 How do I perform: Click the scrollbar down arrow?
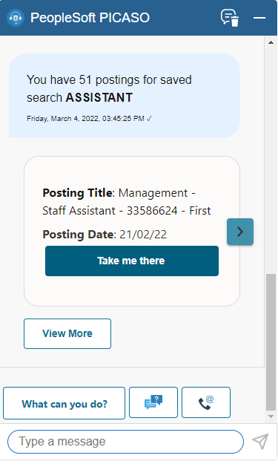pos(271,416)
